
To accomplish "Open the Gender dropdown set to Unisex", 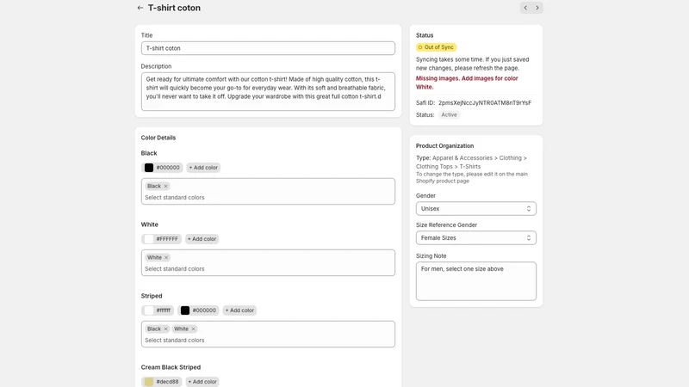I will coord(476,209).
